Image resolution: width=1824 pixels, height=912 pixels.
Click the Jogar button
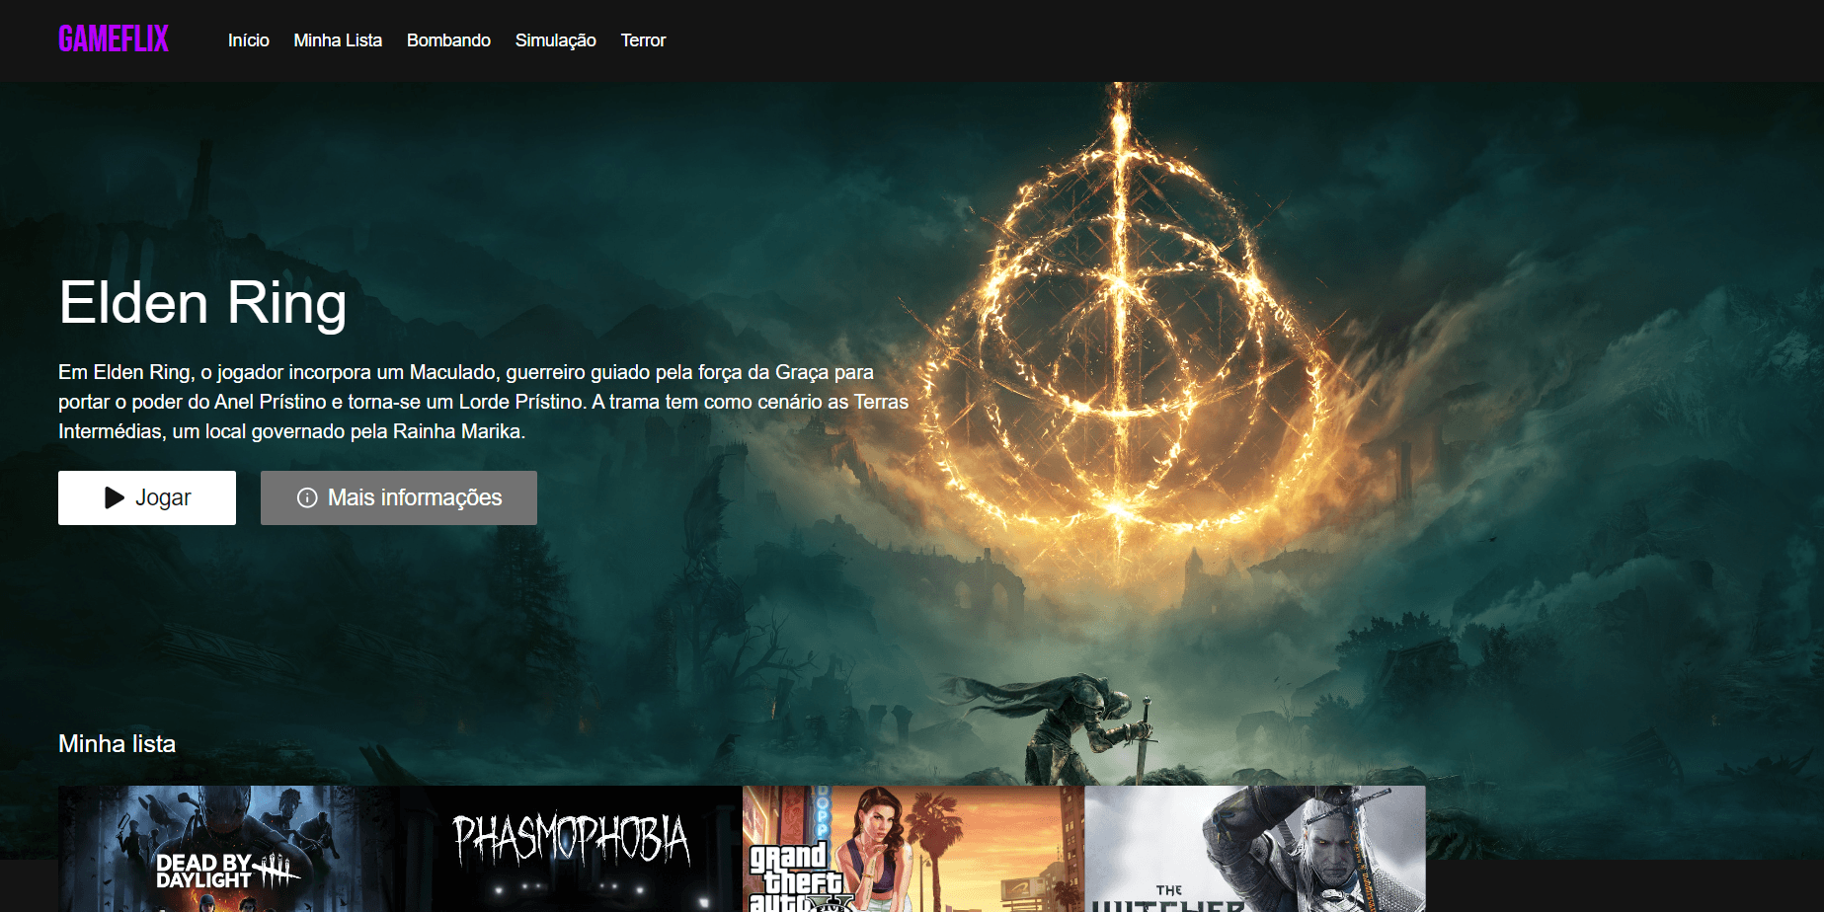[x=147, y=497]
